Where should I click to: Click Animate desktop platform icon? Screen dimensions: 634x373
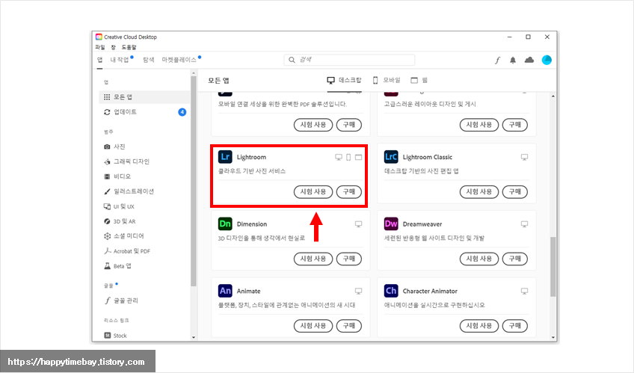[359, 292]
